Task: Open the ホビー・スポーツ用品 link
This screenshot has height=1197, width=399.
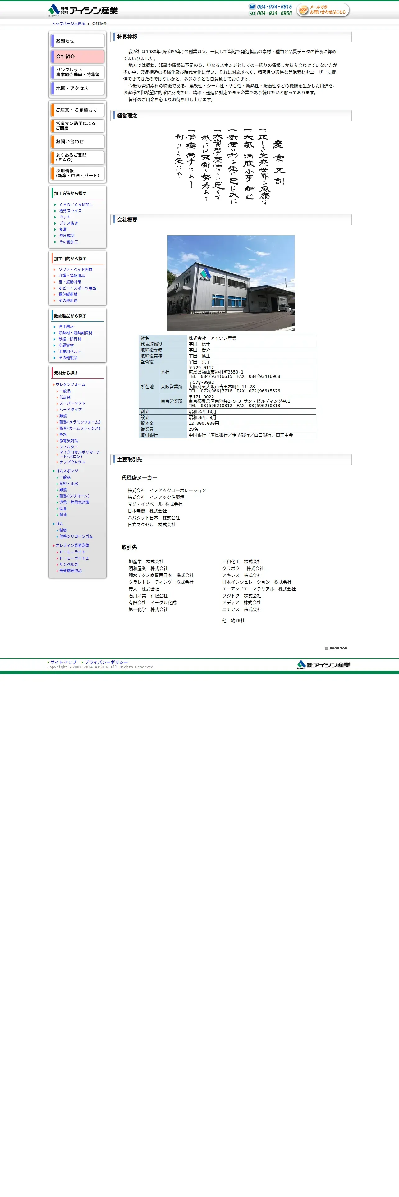Action: (x=77, y=288)
